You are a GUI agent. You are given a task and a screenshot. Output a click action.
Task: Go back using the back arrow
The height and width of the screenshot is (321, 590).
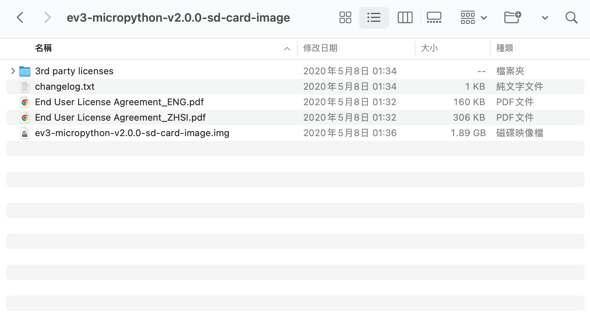[20, 17]
